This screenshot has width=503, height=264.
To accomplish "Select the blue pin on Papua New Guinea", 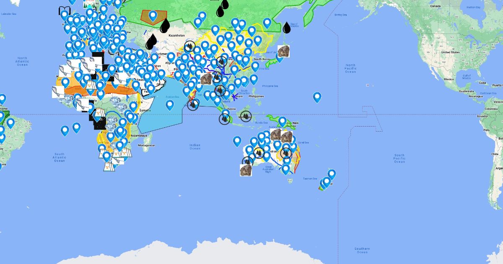I will [x=283, y=122].
